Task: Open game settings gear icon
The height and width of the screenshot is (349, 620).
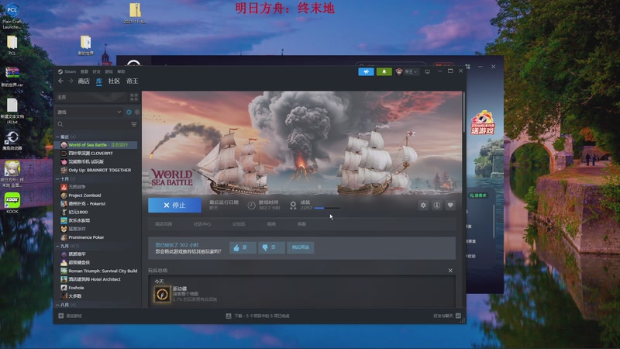Action: (423, 205)
